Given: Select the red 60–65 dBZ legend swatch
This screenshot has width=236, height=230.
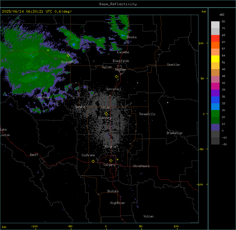Looking at the screenshot, I should (x=215, y=39).
